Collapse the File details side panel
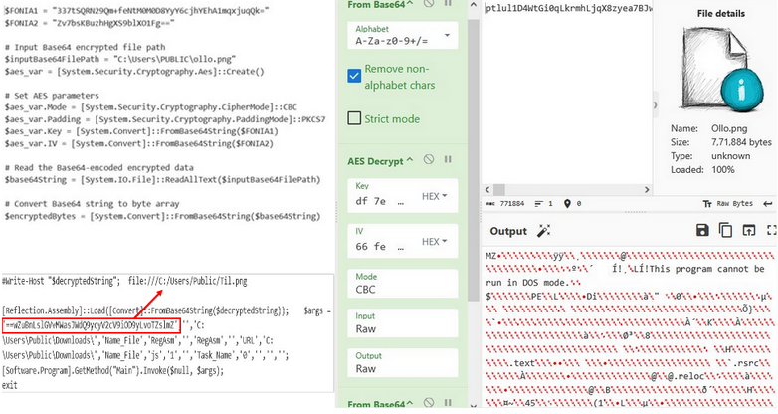Viewport: 778px width, 414px height. pos(655,104)
